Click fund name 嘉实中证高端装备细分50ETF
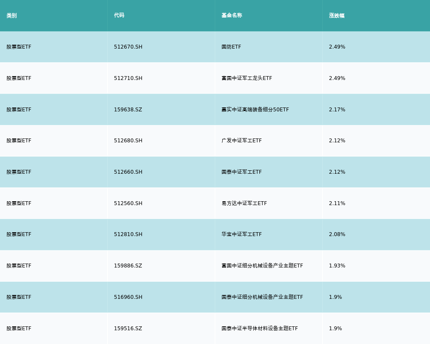Image resolution: width=430 pixels, height=344 pixels. 255,110
